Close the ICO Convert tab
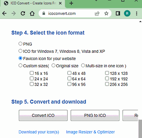This screenshot has width=142, height=138. [60, 3]
